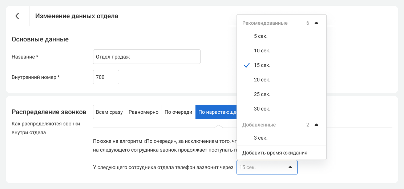This screenshot has height=189, width=404.
Task: Pick the 20 сек. option
Action: pos(262,80)
